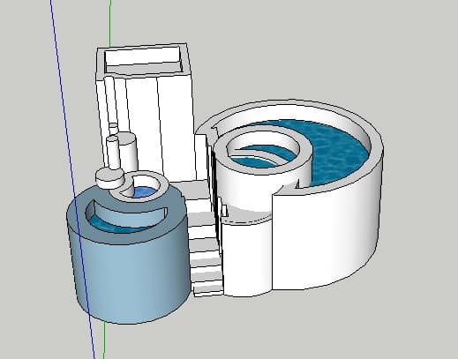Select the blue cylindrical tank's side wall

(x=130, y=276)
